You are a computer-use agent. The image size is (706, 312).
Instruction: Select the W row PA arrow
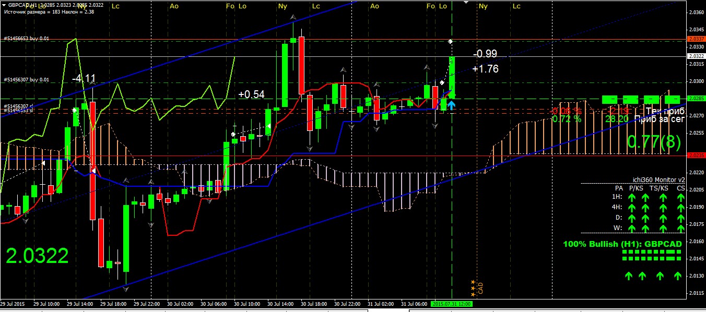631,227
